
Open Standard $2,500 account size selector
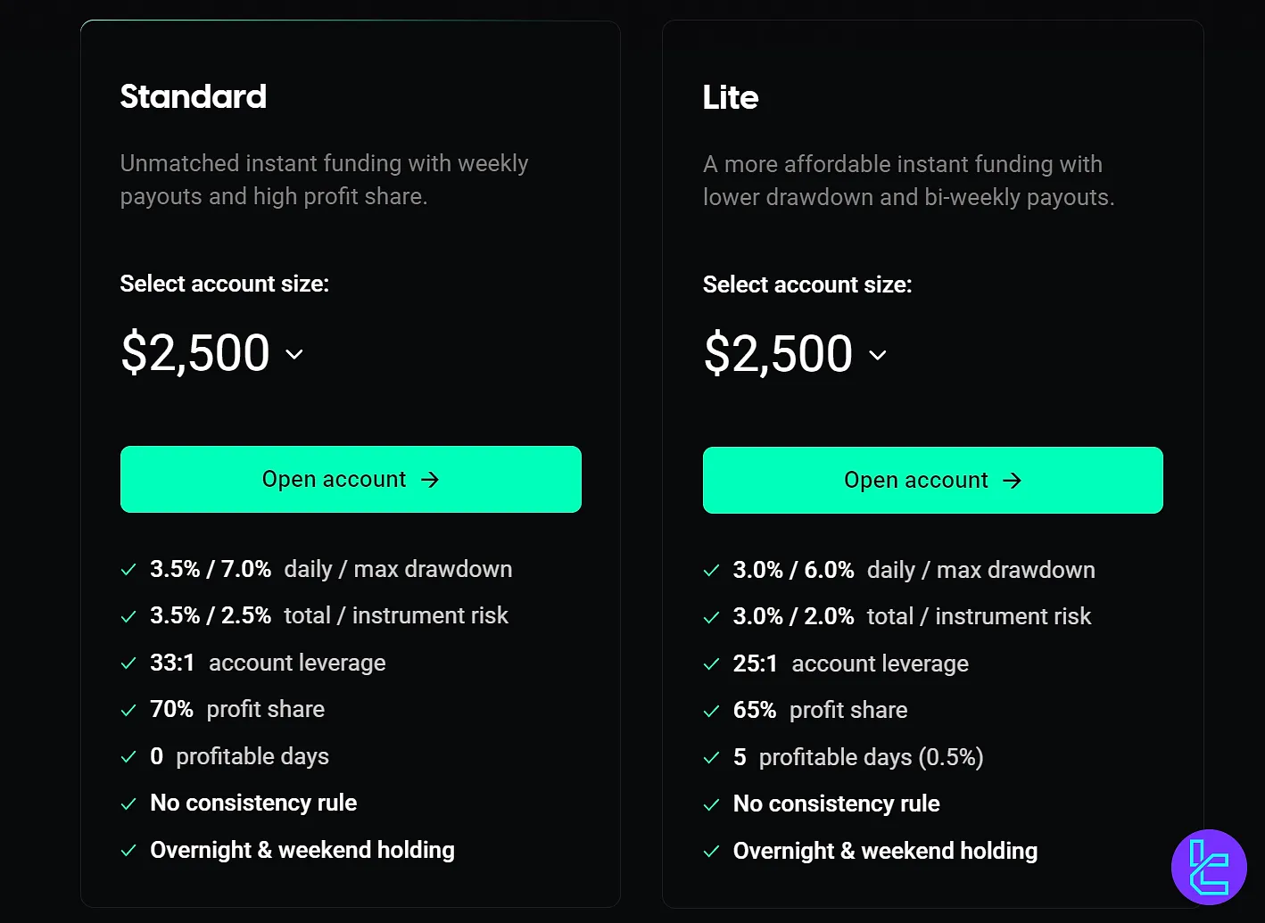196,352
